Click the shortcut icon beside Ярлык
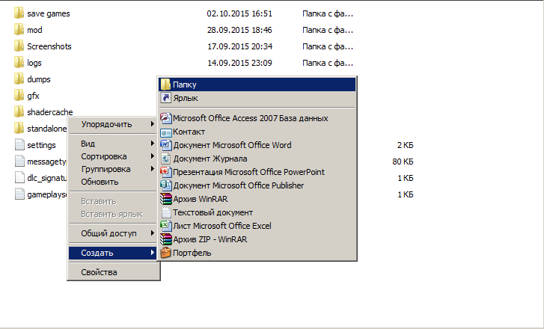 coord(165,98)
